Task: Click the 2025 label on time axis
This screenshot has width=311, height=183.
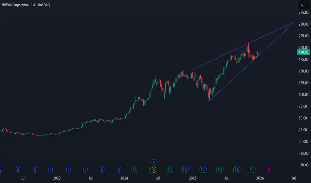Action: pyautogui.click(x=193, y=178)
